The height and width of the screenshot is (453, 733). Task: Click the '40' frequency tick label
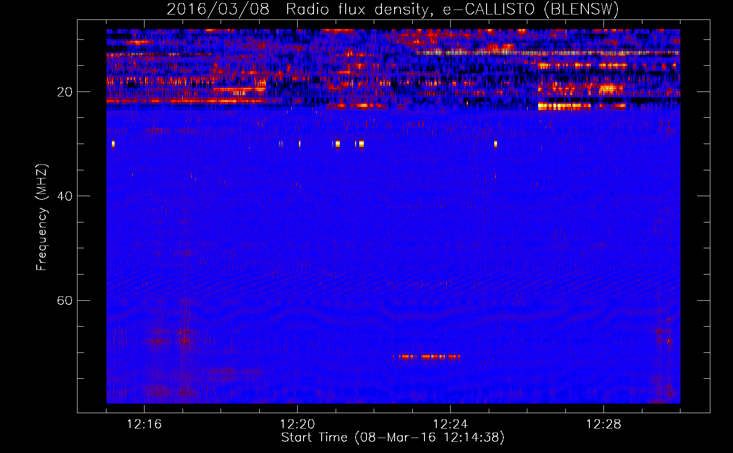point(64,196)
